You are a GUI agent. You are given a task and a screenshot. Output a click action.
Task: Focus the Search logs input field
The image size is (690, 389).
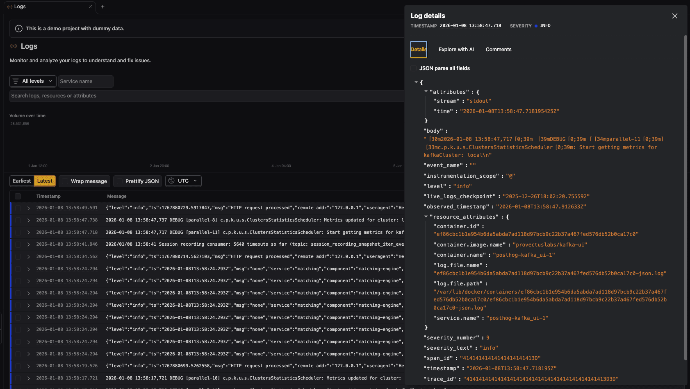(207, 96)
